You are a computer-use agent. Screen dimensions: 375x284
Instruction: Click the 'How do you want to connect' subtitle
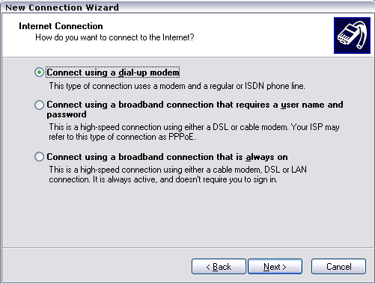click(x=115, y=37)
